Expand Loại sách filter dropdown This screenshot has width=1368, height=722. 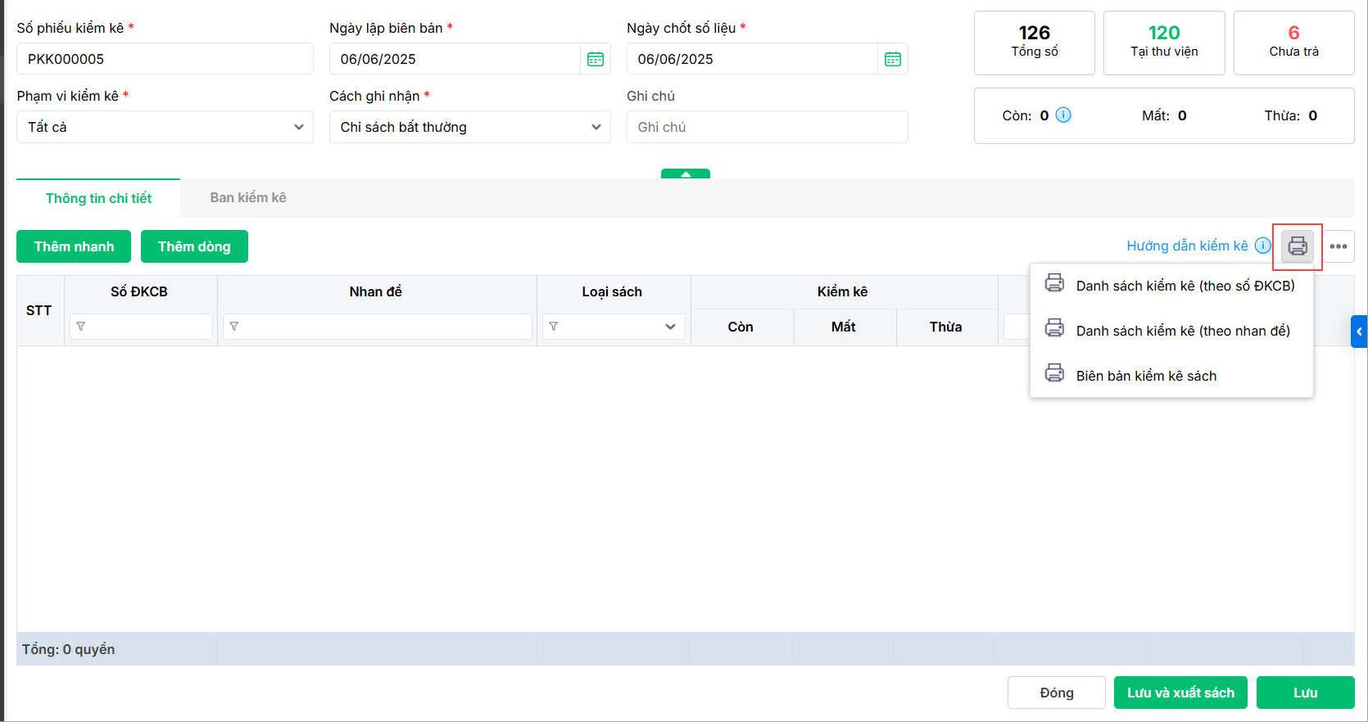(670, 327)
